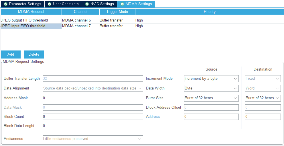
Task: Click the MDMA Request column header
Action: click(31, 12)
